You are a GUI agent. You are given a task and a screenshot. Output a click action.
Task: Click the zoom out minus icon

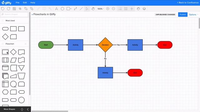(x=113, y=9)
